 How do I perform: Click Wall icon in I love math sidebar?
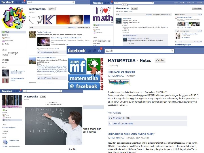pos(95,25)
